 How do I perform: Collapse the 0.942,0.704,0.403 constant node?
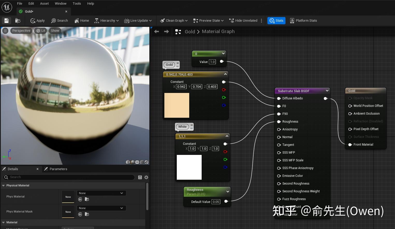tap(225, 74)
